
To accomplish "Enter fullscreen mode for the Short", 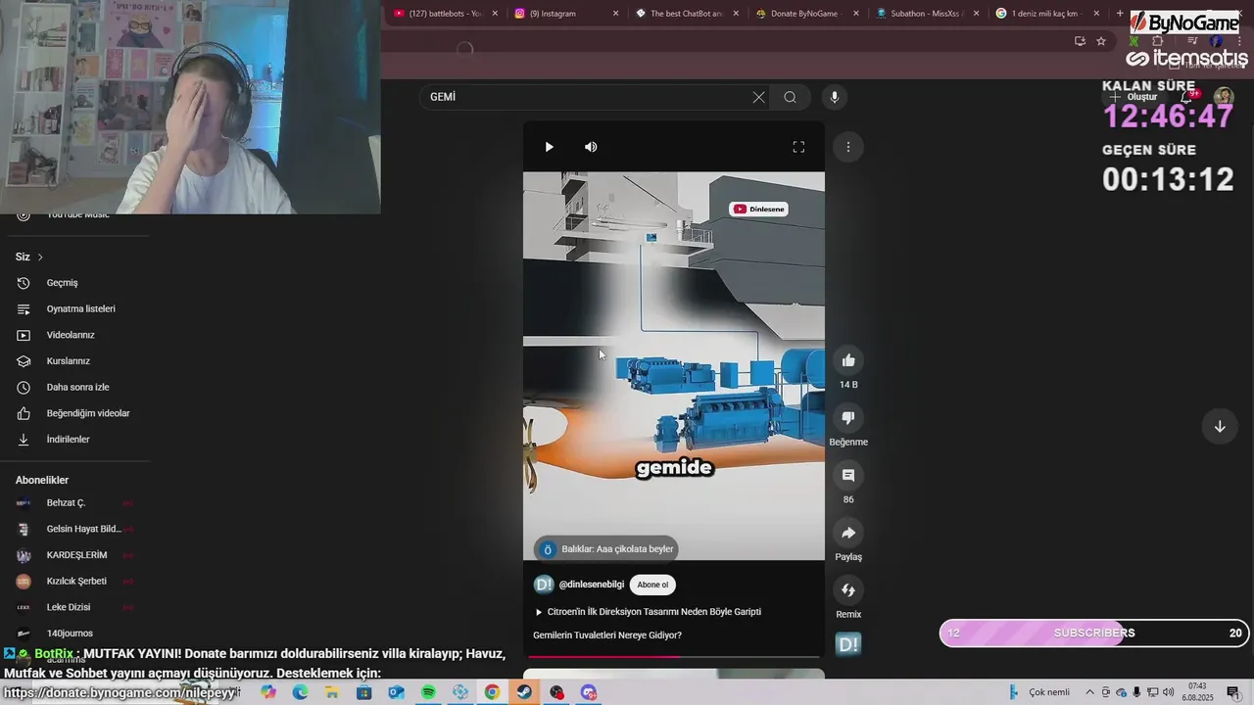I will pyautogui.click(x=798, y=147).
